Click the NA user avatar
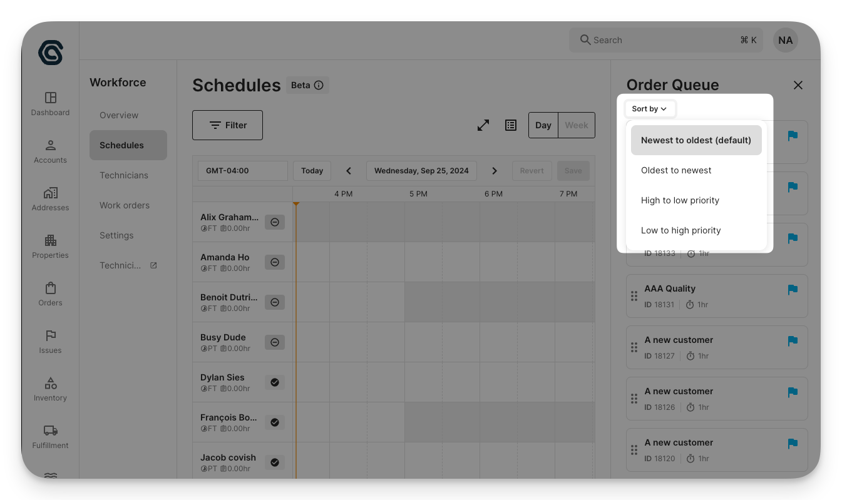 pos(785,40)
